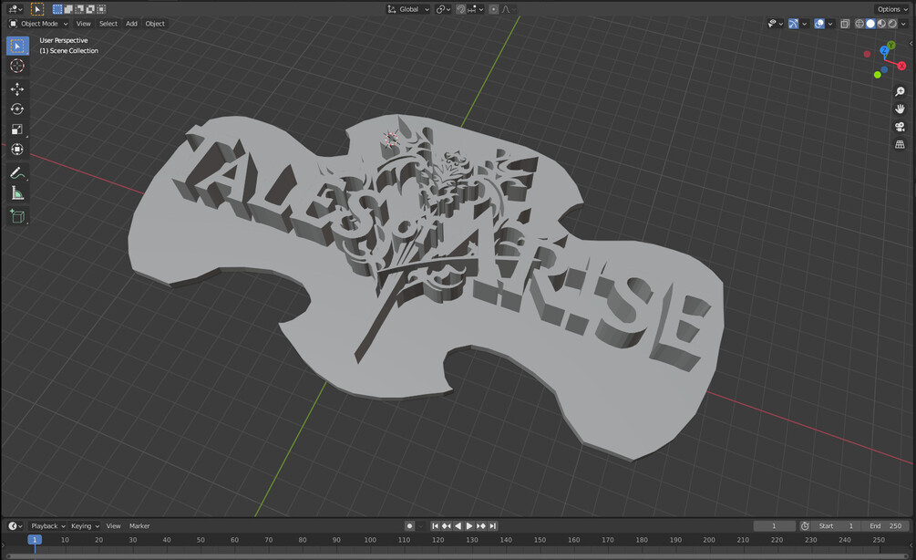This screenshot has height=560, width=916.
Task: Click the red X axis gizmo ball
Action: coord(901,66)
